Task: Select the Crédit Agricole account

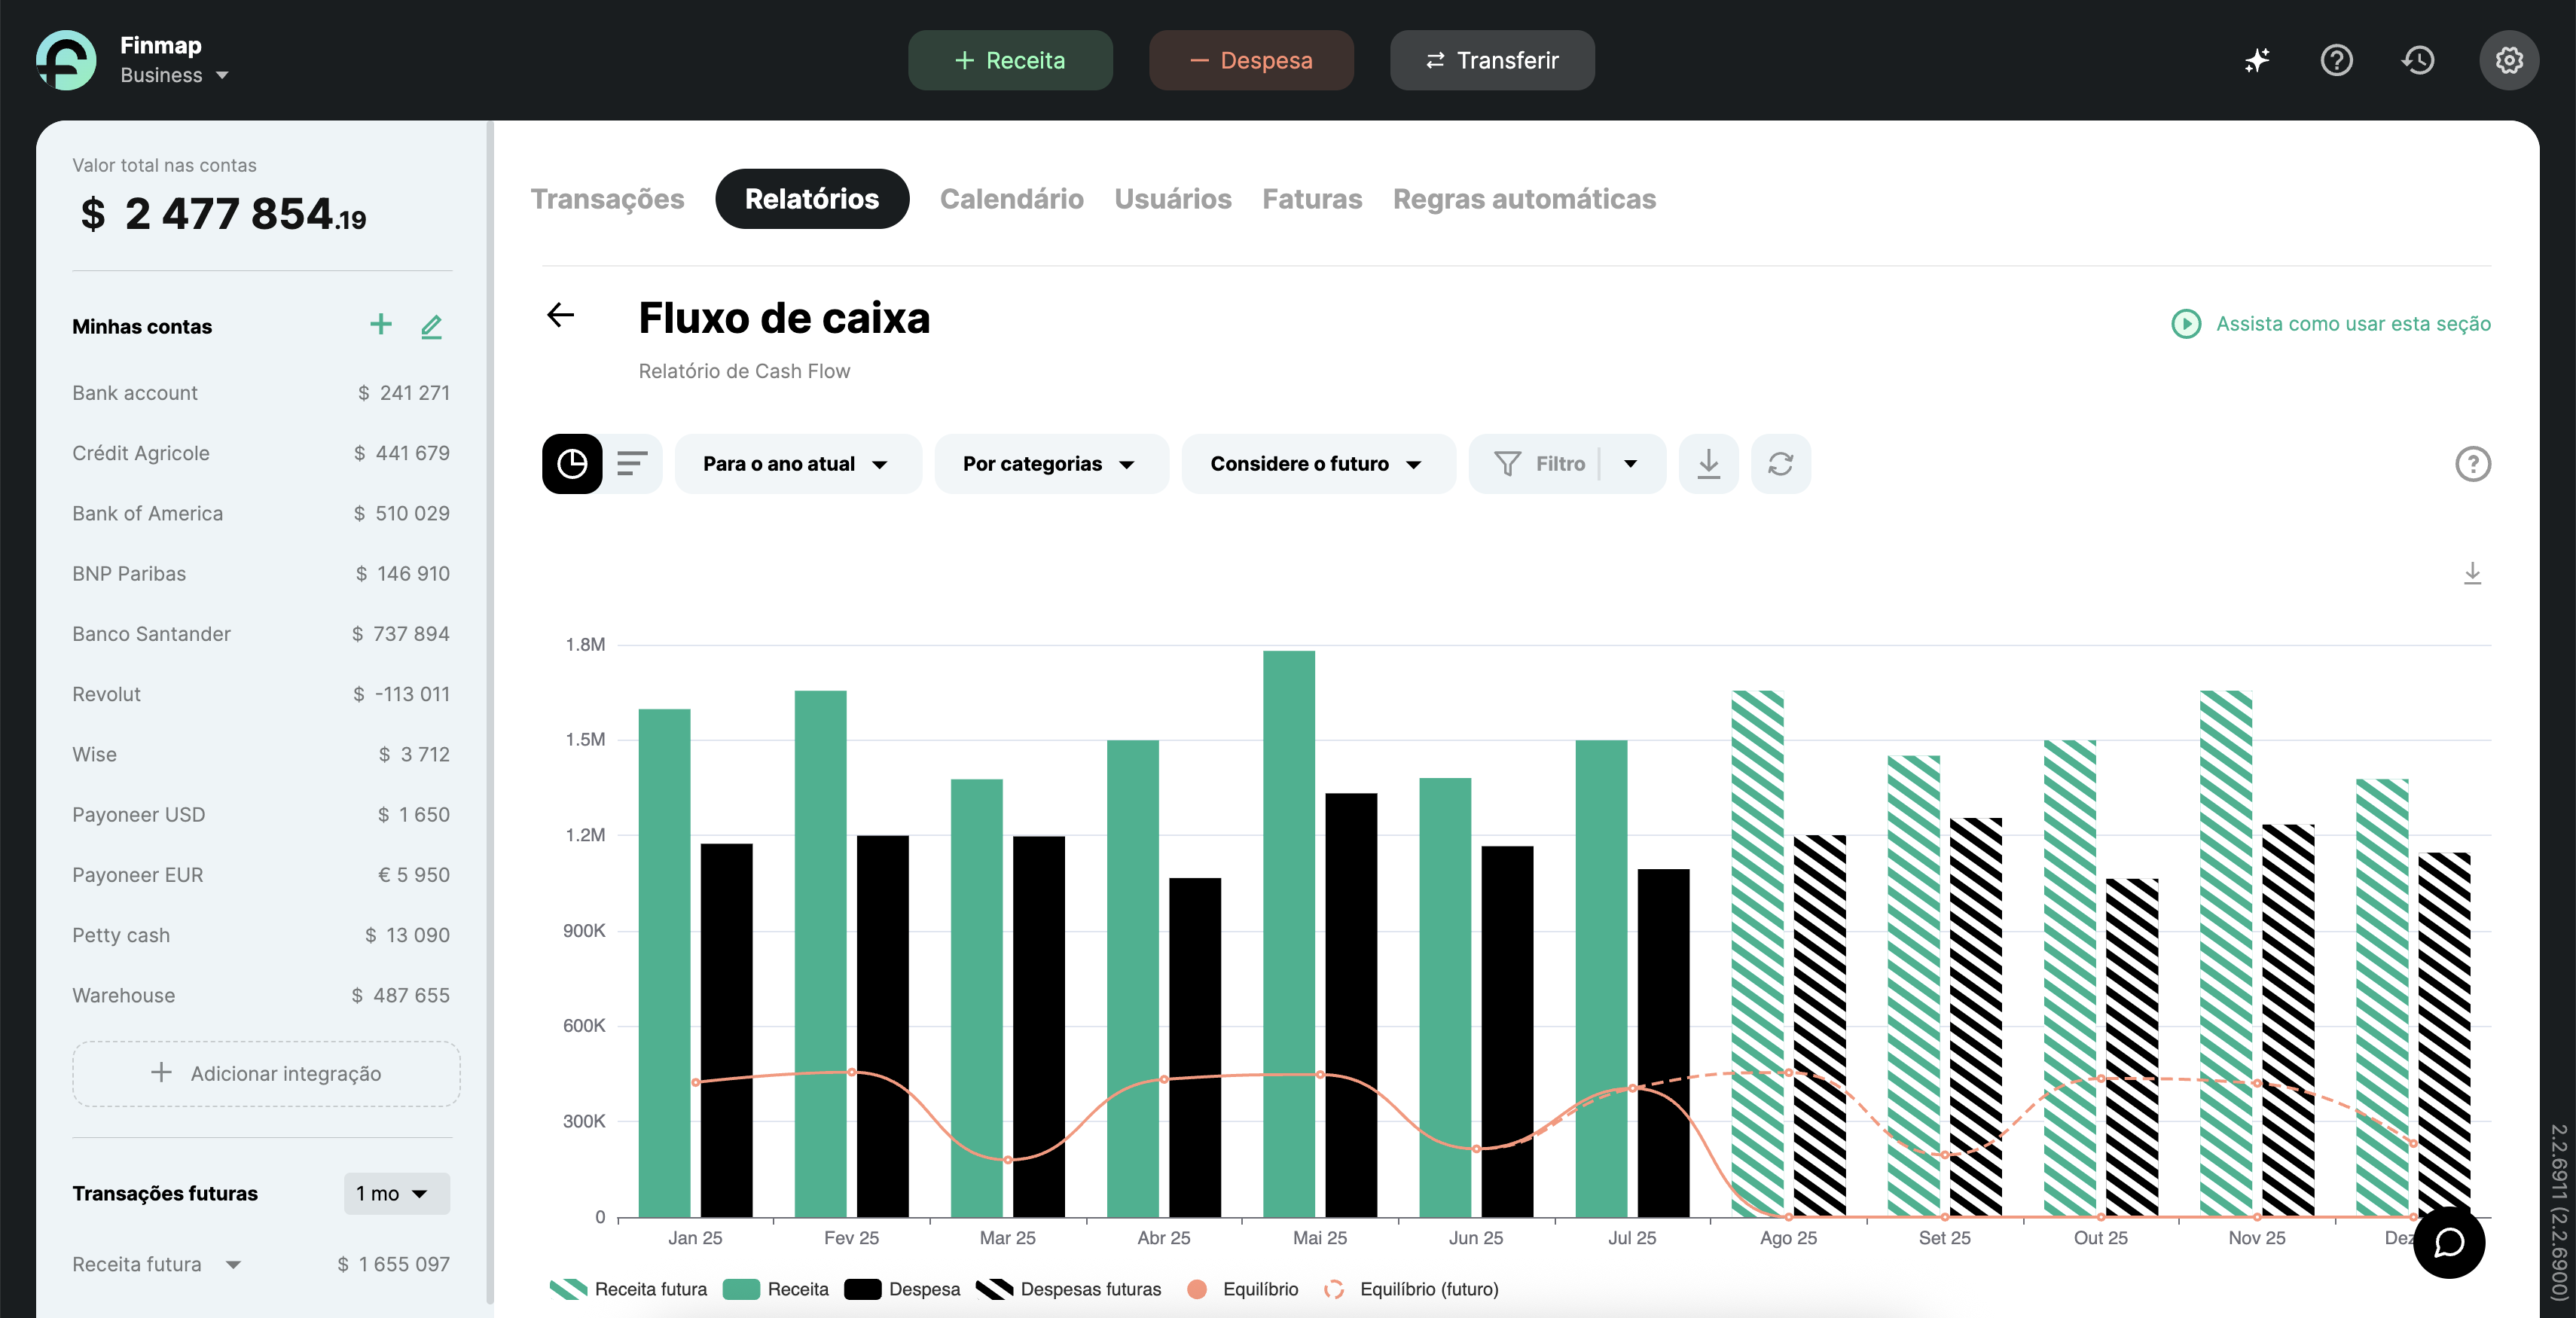Action: tap(260, 453)
